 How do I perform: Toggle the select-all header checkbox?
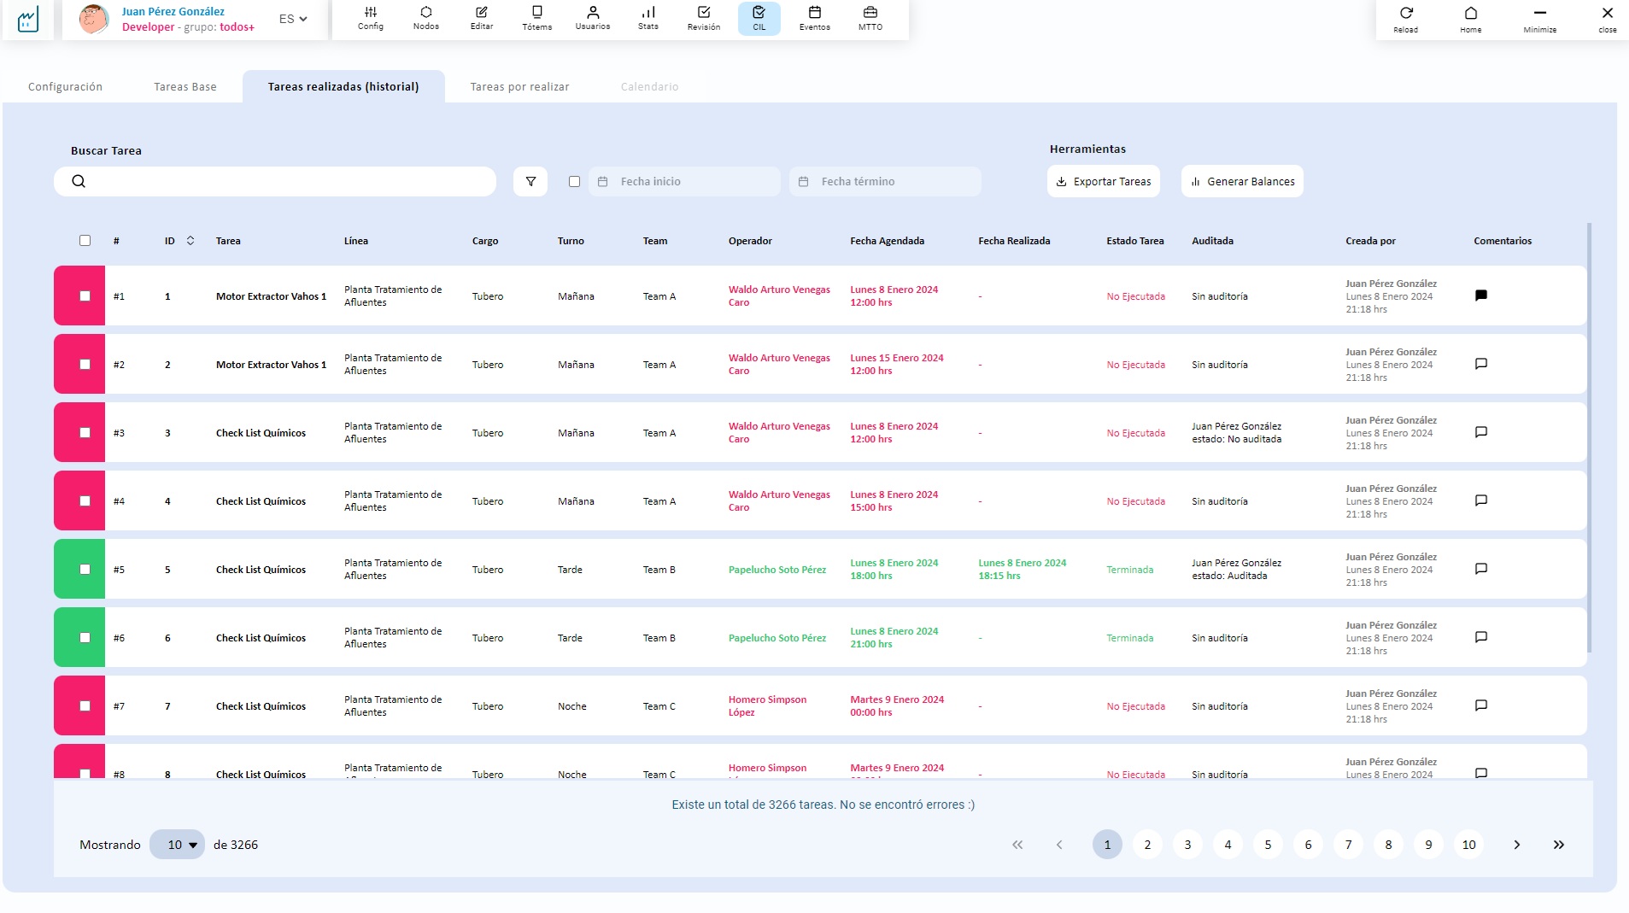(x=85, y=241)
